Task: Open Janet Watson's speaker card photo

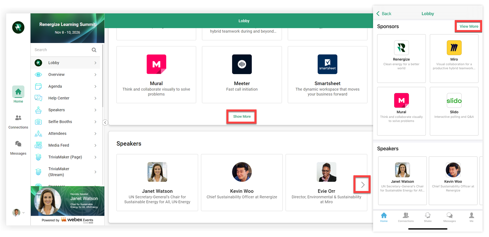Action: pyautogui.click(x=157, y=172)
